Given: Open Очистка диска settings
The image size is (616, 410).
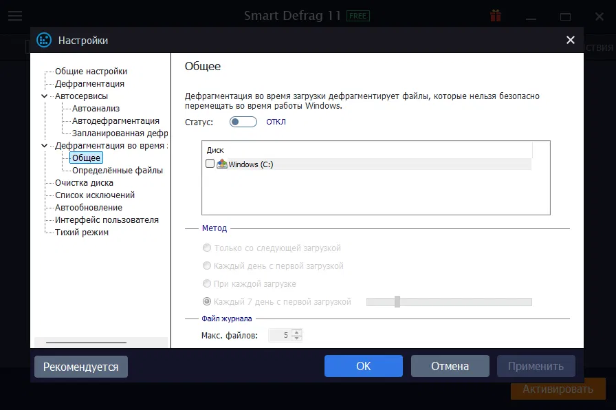Looking at the screenshot, I should [x=84, y=183].
